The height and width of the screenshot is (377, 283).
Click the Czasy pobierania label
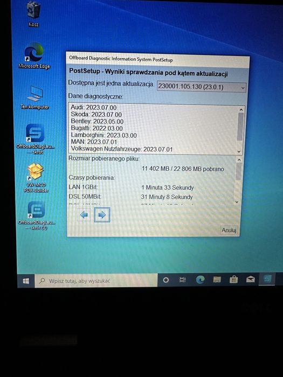tap(92, 178)
